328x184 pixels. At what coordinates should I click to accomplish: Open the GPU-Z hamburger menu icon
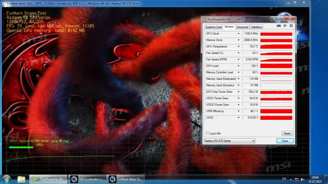pyautogui.click(x=291, y=26)
